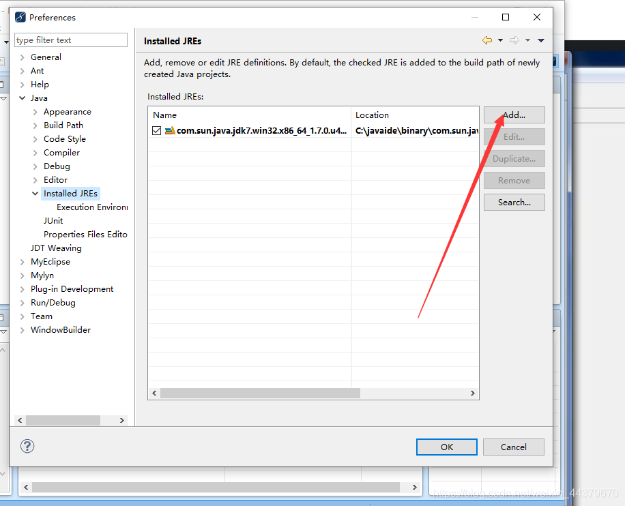The width and height of the screenshot is (625, 506).
Task: Expand the Debug node
Action: 35,166
